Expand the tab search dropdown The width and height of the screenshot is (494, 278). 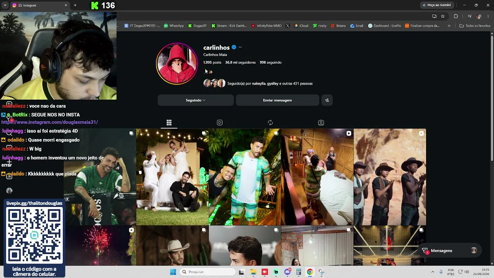point(5,5)
